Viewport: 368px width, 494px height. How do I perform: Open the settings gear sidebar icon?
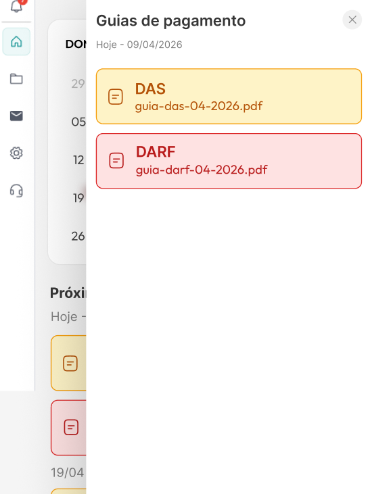[x=16, y=153]
